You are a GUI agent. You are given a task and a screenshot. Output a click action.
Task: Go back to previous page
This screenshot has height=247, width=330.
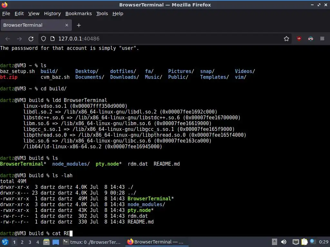point(8,39)
